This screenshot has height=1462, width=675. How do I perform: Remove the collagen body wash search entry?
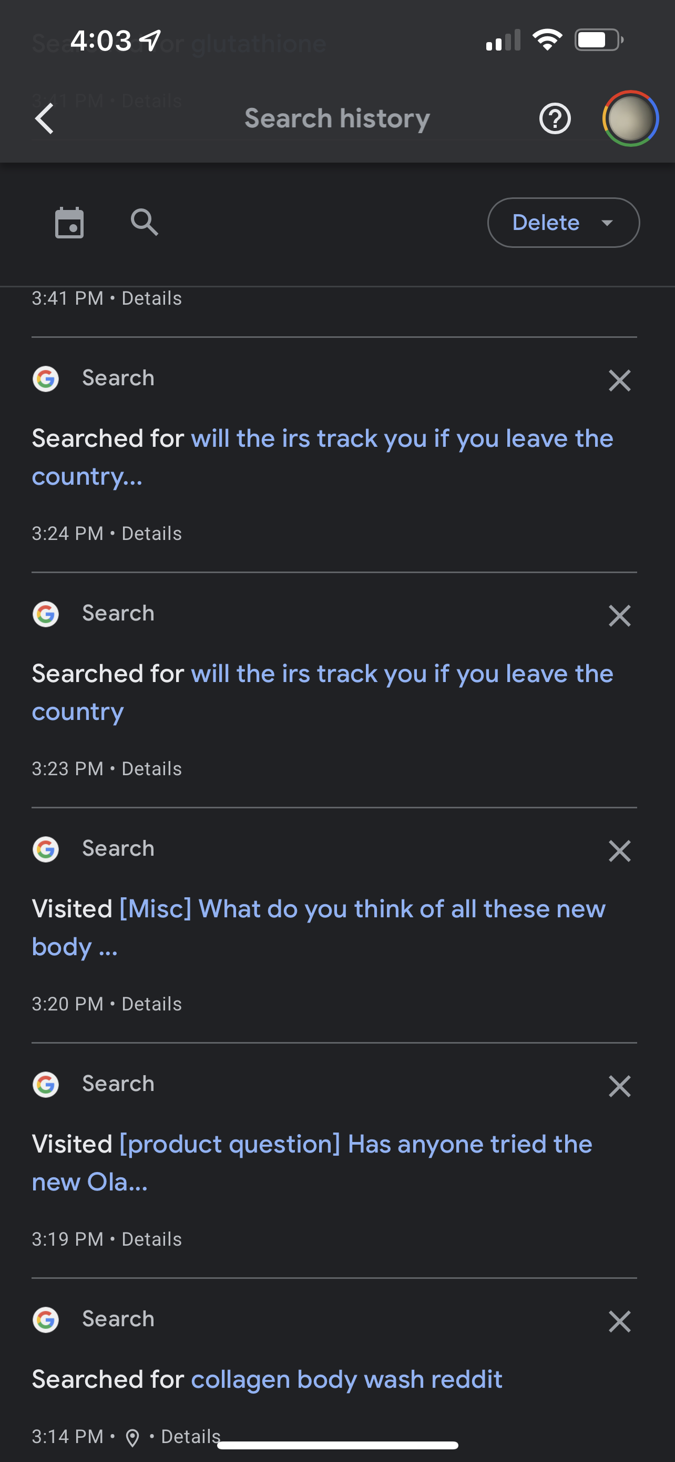tap(619, 1321)
